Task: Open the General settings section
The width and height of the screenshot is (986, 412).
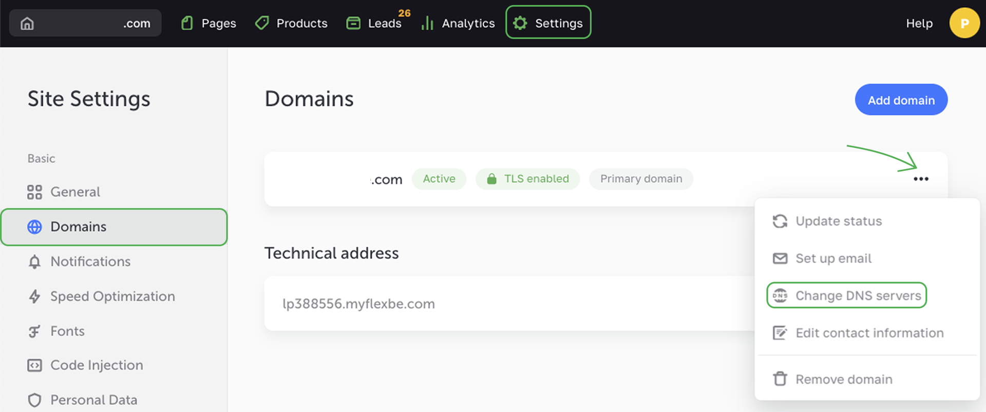Action: 75,192
